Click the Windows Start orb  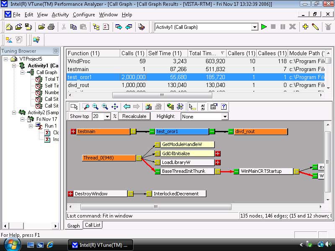[x=13, y=245]
